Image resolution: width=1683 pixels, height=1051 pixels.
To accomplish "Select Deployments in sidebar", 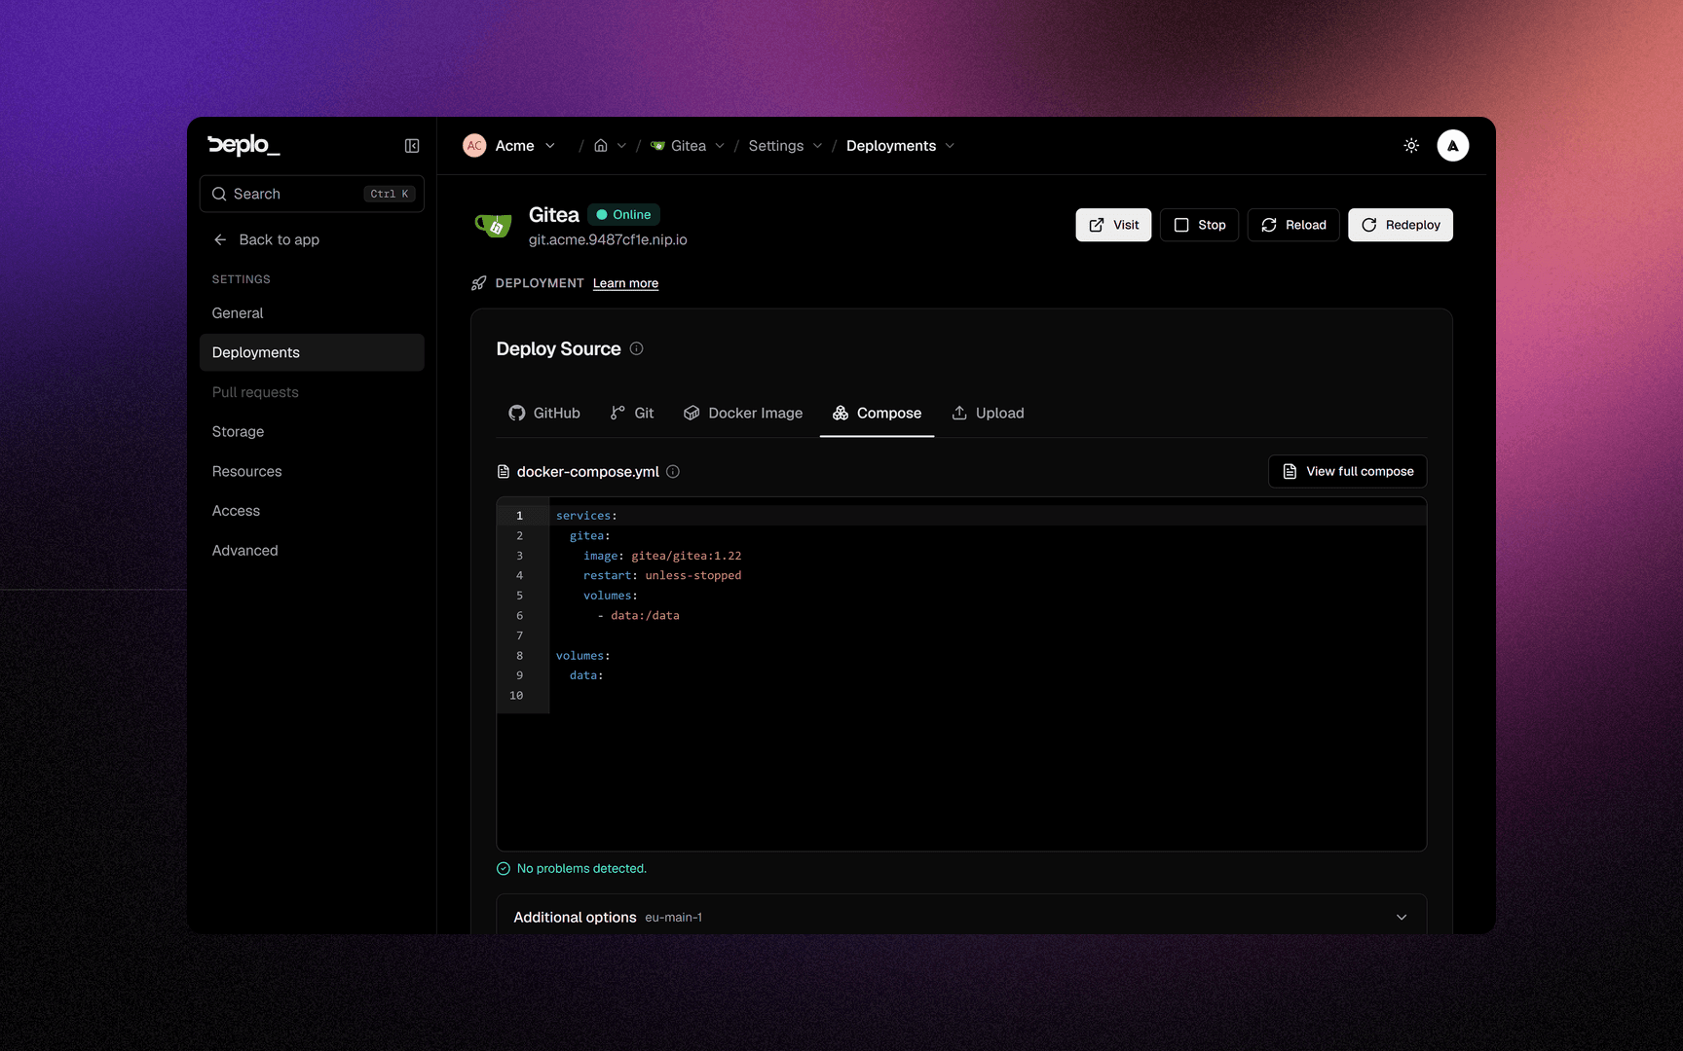I will [x=312, y=352].
